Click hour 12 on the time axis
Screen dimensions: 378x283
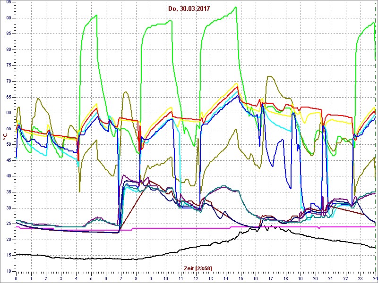pos(196,278)
